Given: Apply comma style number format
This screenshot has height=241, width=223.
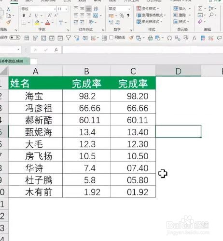Looking at the screenshot, I should (128, 15).
